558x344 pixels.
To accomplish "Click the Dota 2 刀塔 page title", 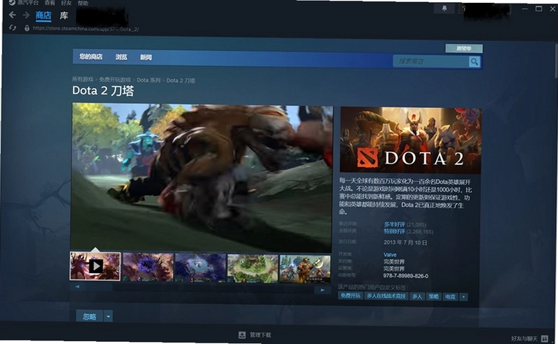I will pos(103,91).
